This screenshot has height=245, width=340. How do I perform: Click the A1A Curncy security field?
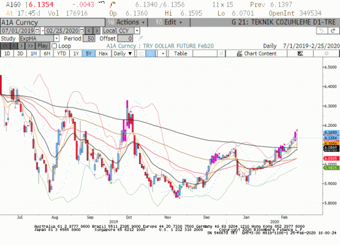[53, 22]
